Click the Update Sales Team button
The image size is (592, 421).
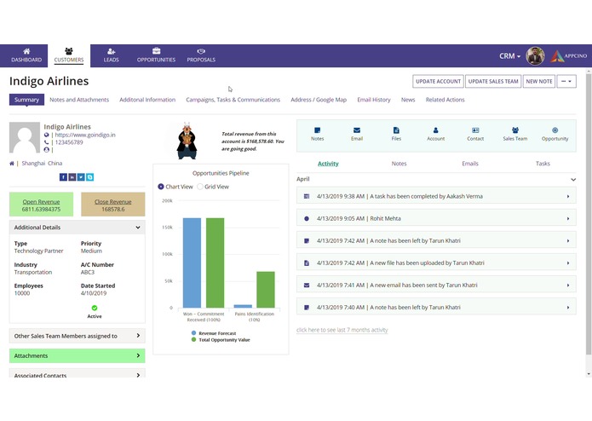(x=493, y=81)
